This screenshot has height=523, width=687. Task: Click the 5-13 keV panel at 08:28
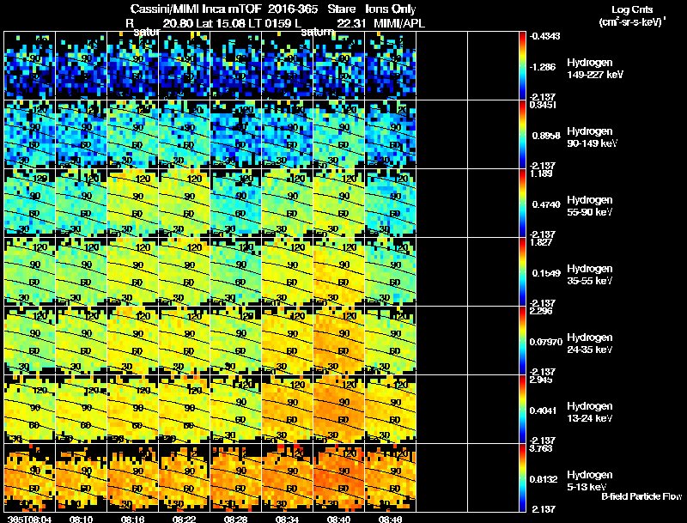(235, 478)
